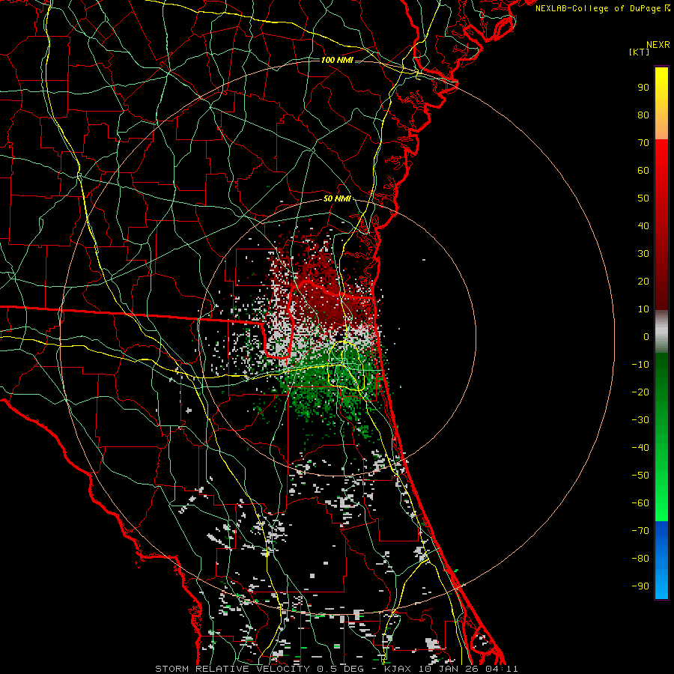Click the 40 value on the velocity scale
674x674 pixels.
click(643, 226)
